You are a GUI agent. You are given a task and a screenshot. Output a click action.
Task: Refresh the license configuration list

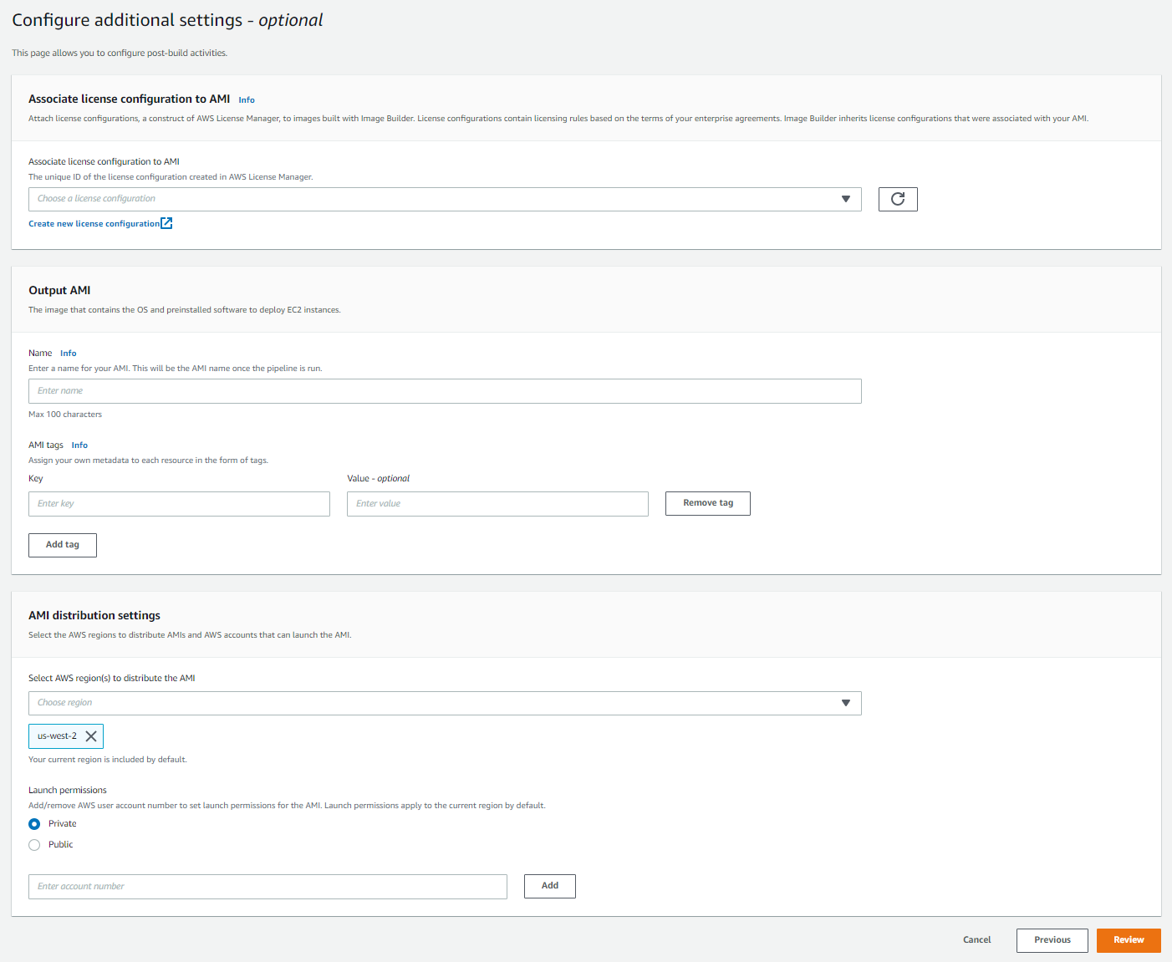[x=898, y=199]
